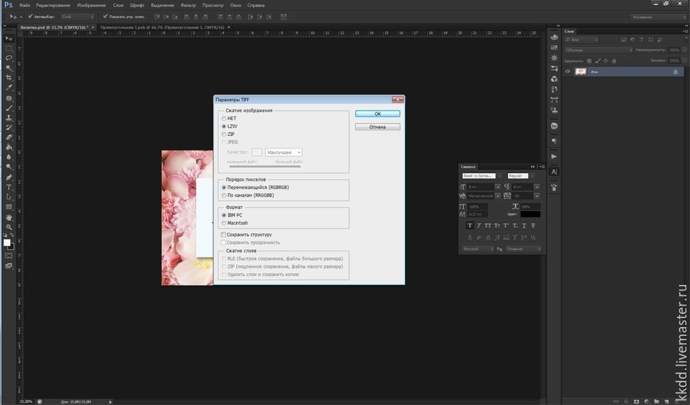Enable the Сохранить структуру checkbox
This screenshot has height=405, width=690.
223,235
